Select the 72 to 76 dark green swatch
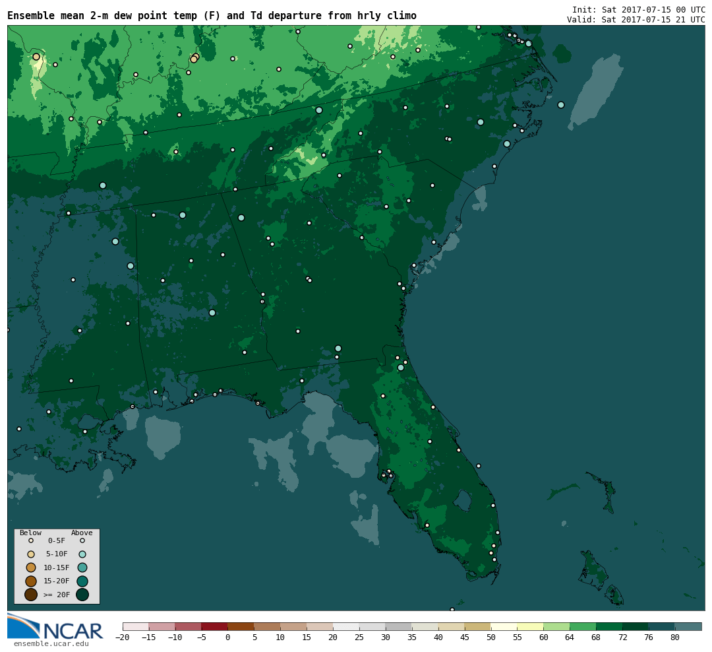712x652 pixels. tap(636, 626)
